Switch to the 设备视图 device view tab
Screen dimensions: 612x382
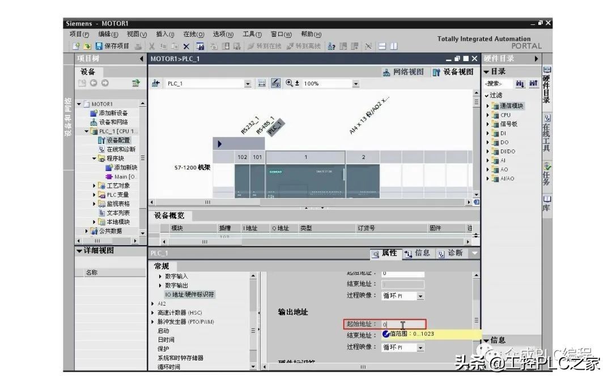point(453,72)
